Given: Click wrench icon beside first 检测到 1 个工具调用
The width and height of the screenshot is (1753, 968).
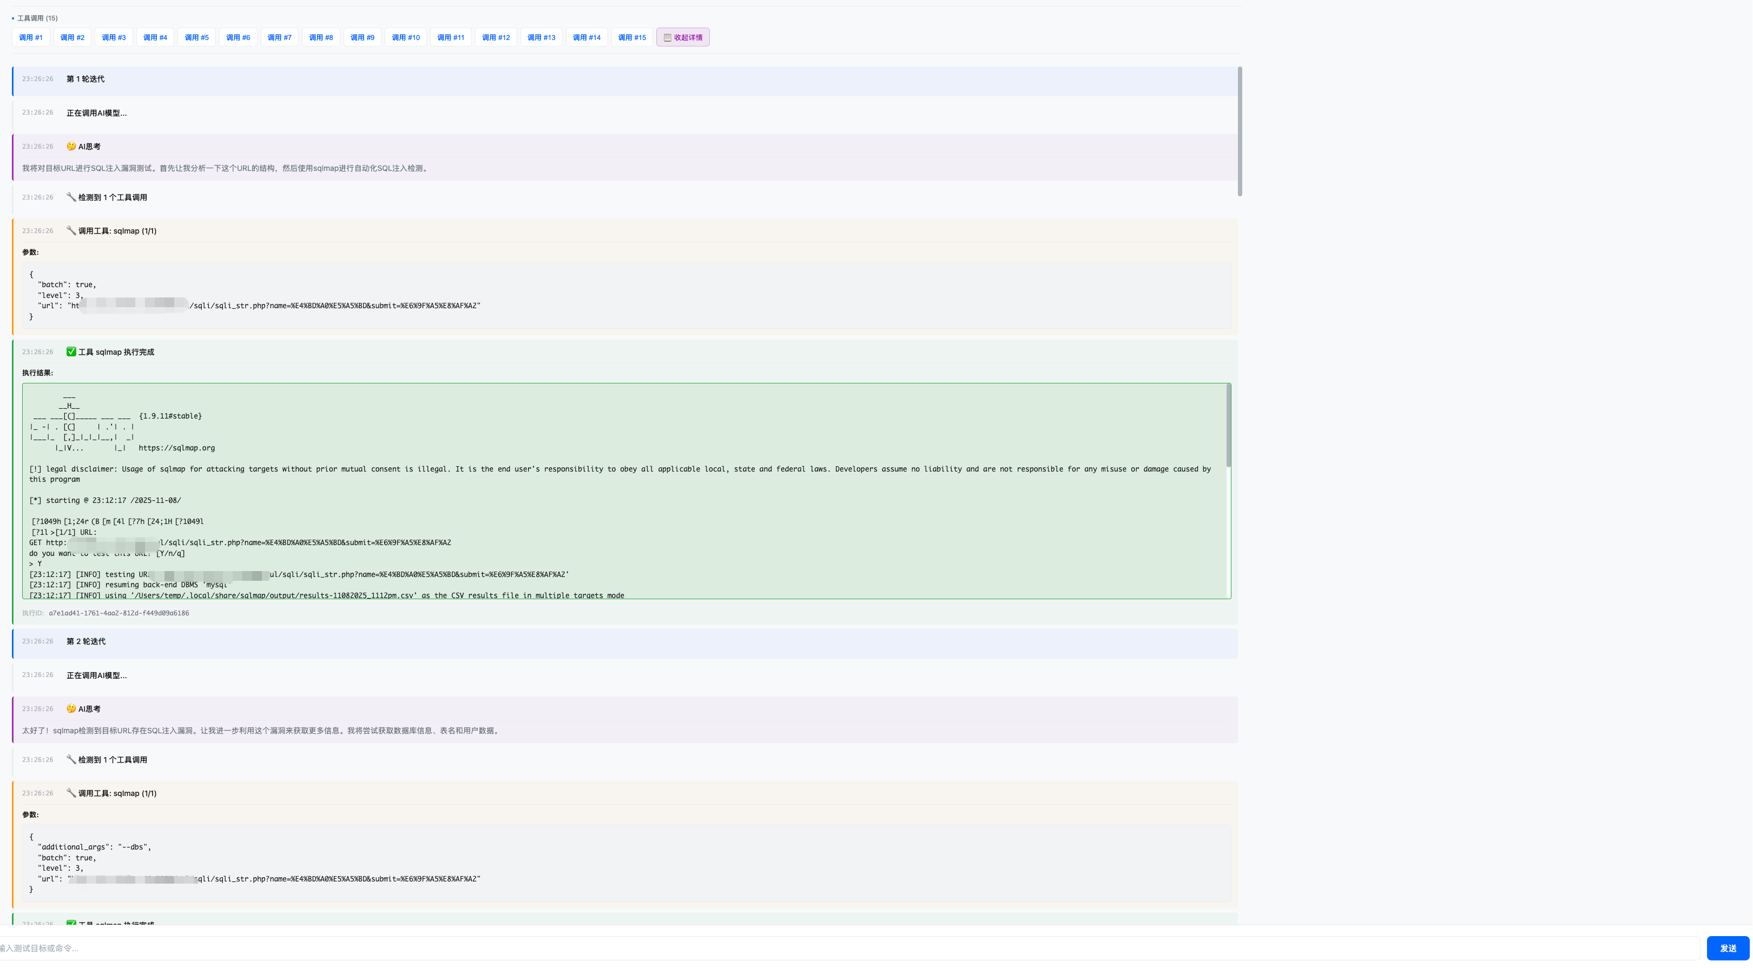Looking at the screenshot, I should [71, 197].
